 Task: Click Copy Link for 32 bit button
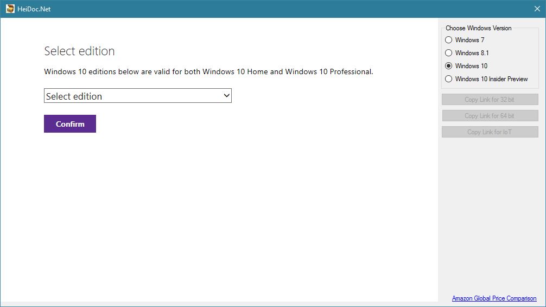[x=490, y=99]
